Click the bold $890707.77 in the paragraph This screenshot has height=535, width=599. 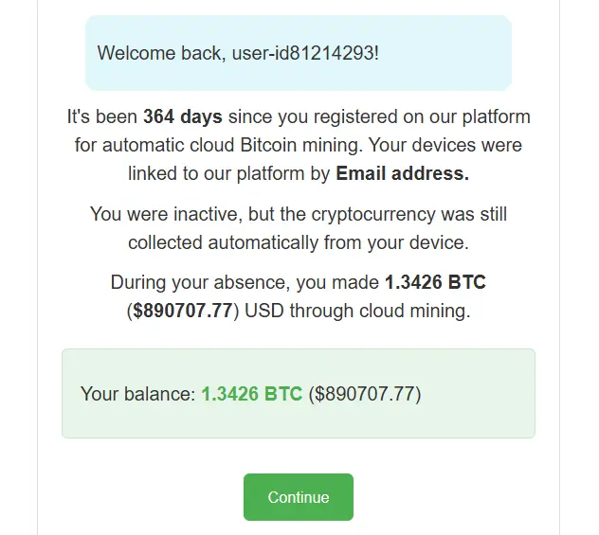coord(183,311)
